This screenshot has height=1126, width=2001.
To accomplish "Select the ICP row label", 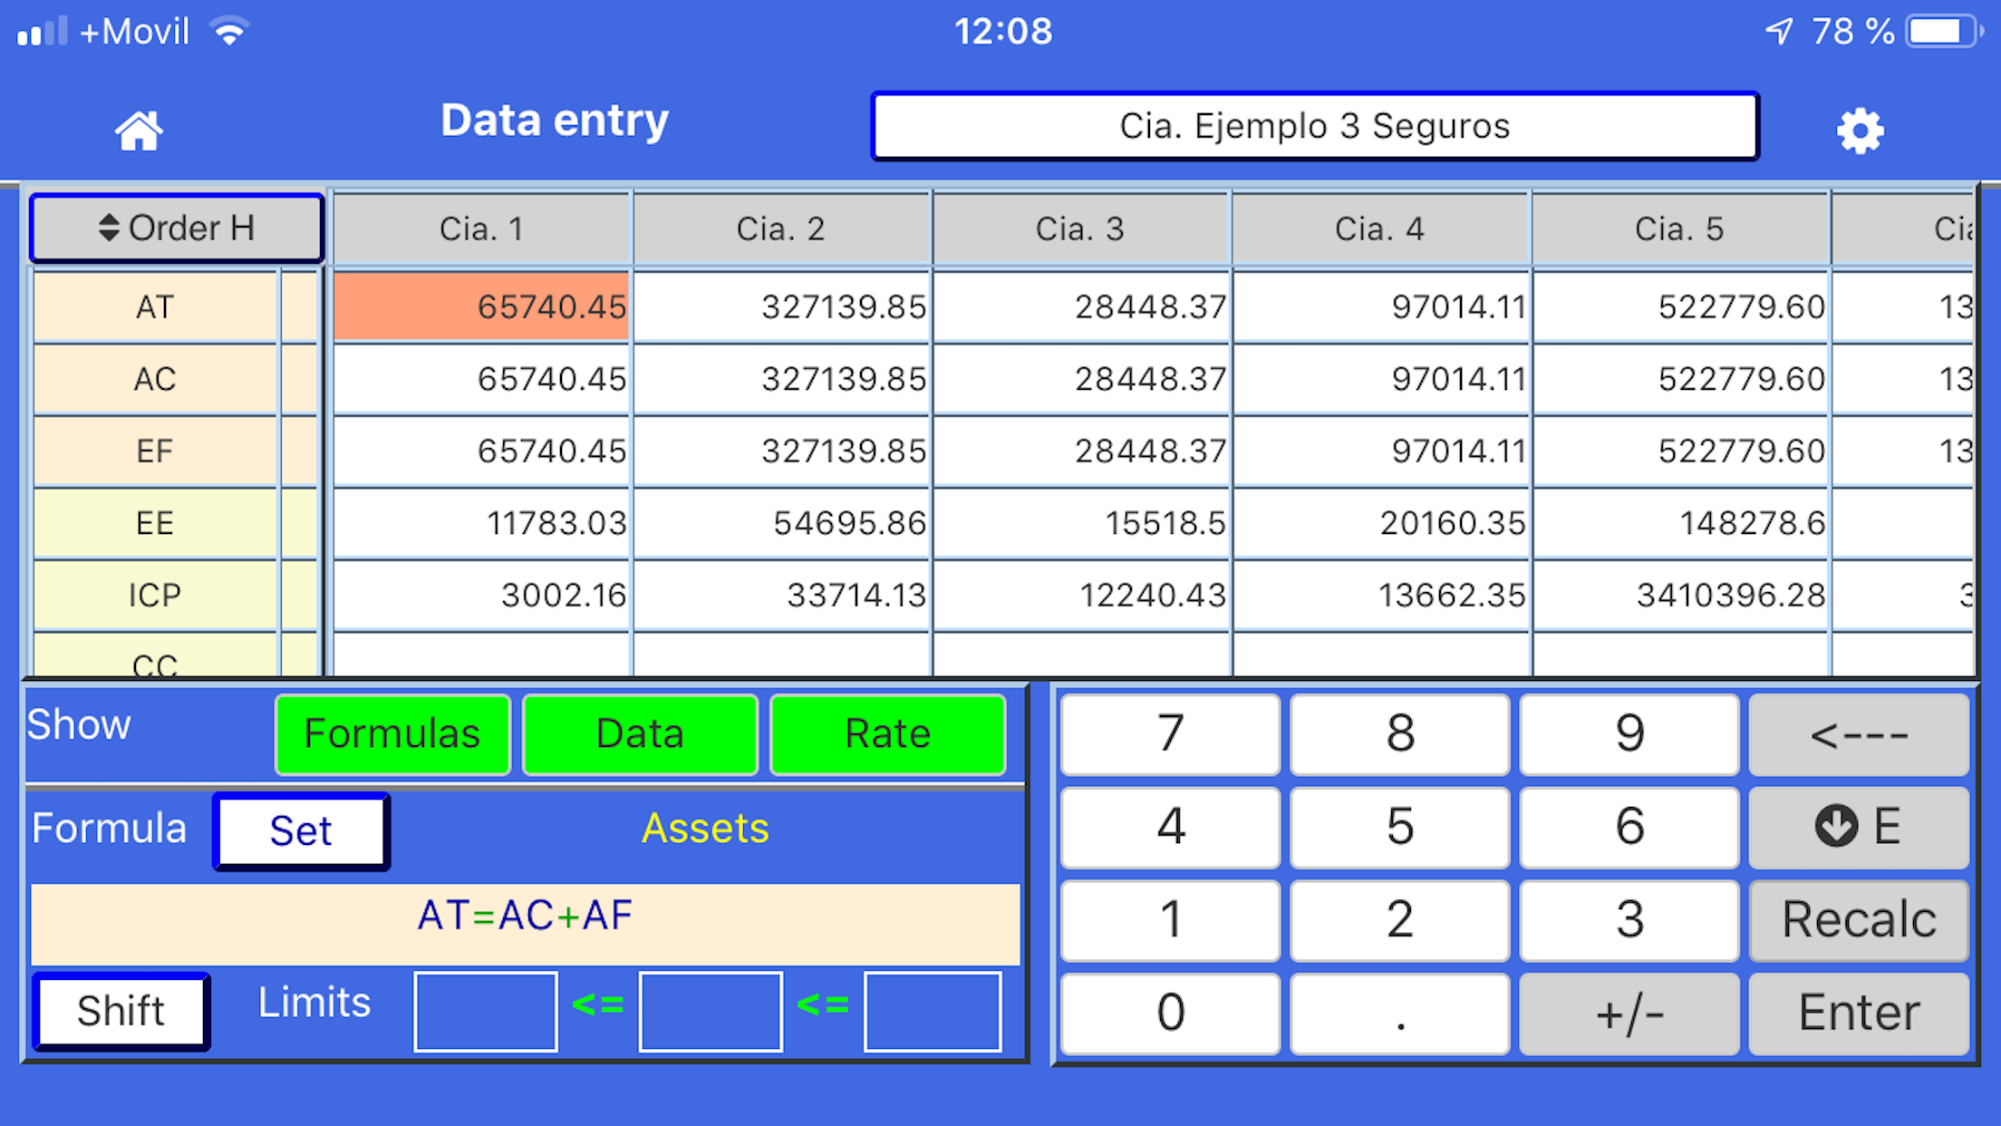I will tap(155, 595).
